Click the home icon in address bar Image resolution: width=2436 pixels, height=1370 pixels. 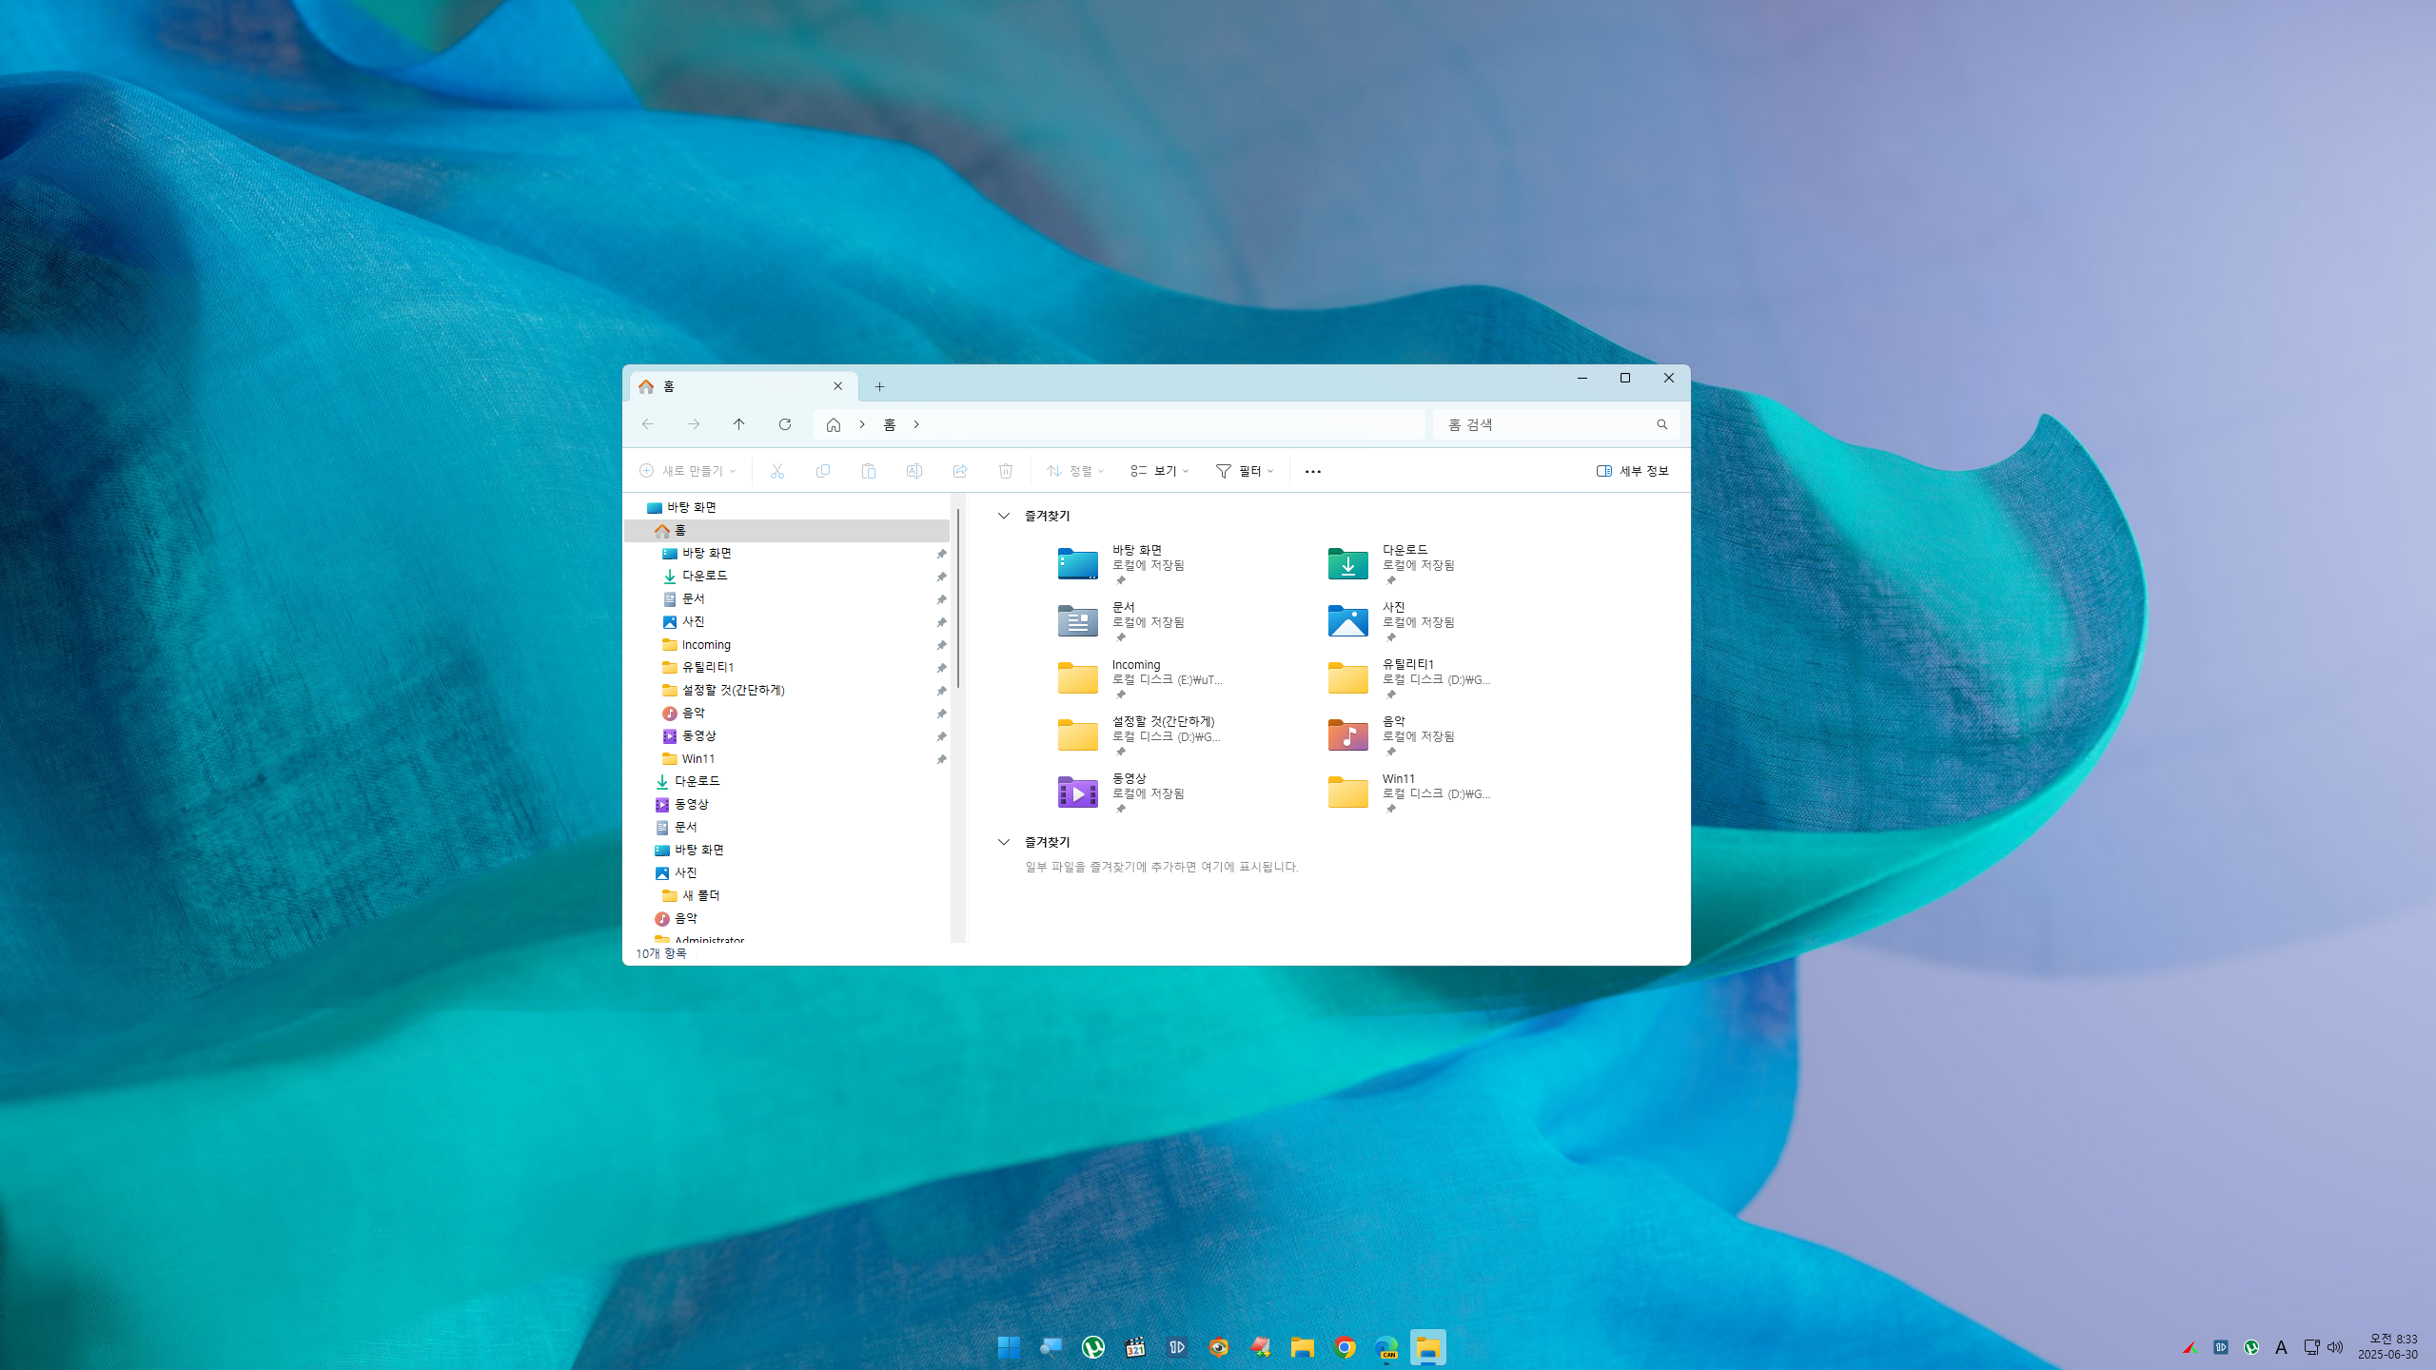(x=834, y=425)
